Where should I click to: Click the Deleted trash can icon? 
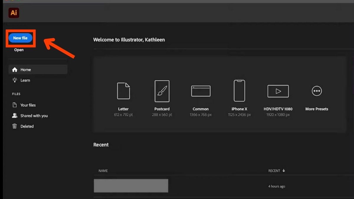tap(14, 126)
